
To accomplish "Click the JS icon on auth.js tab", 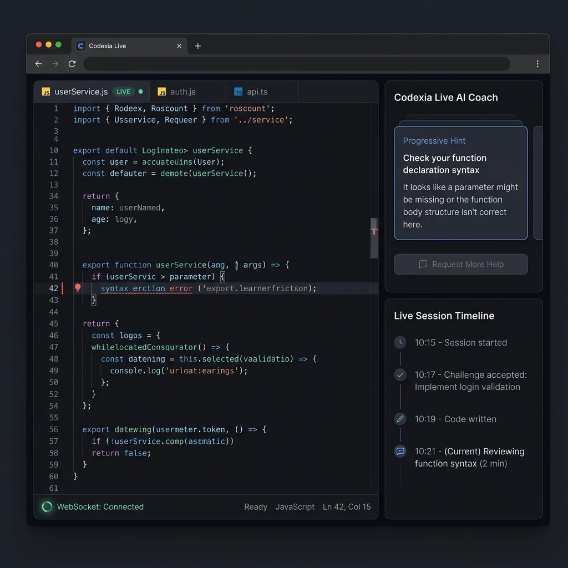I will coord(162,92).
